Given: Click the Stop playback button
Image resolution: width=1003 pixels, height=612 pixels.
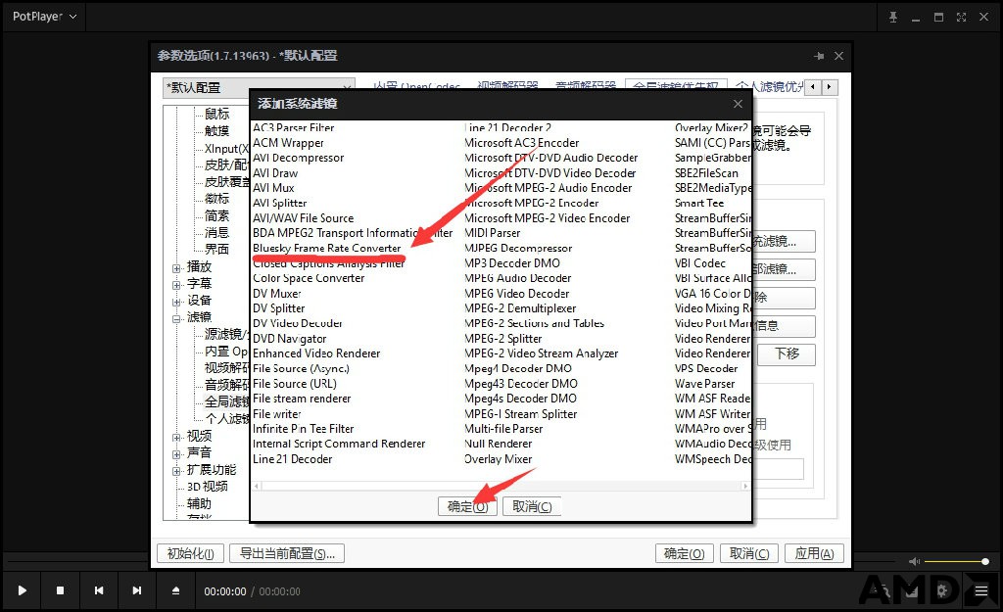Looking at the screenshot, I should tap(60, 590).
